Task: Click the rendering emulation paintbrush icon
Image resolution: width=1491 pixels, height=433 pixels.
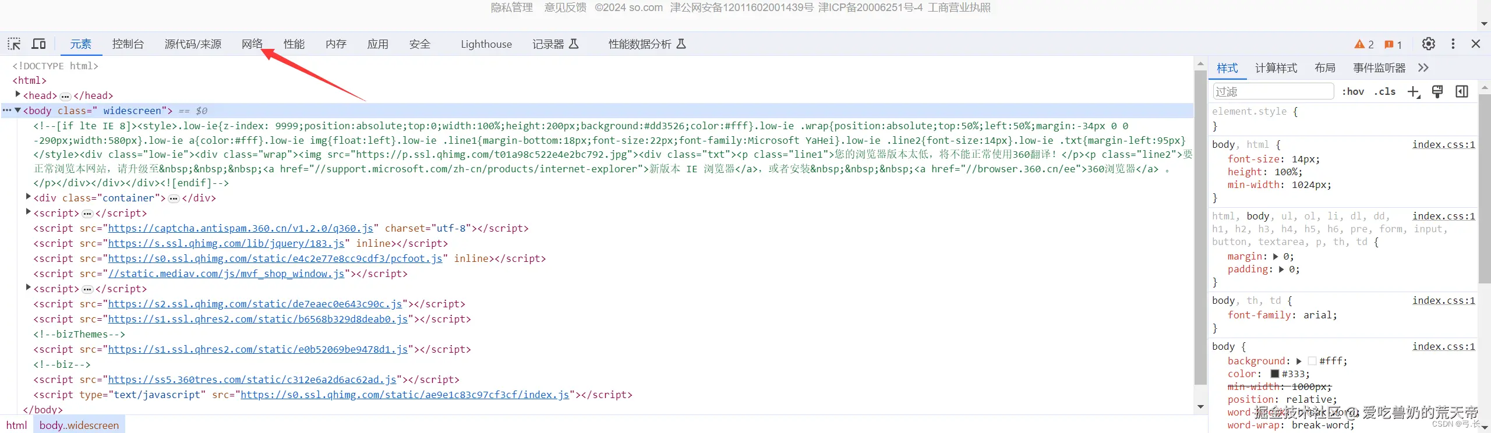Action: click(x=1437, y=91)
